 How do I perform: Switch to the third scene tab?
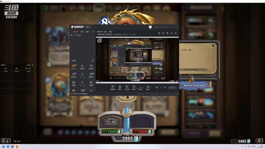(87, 32)
